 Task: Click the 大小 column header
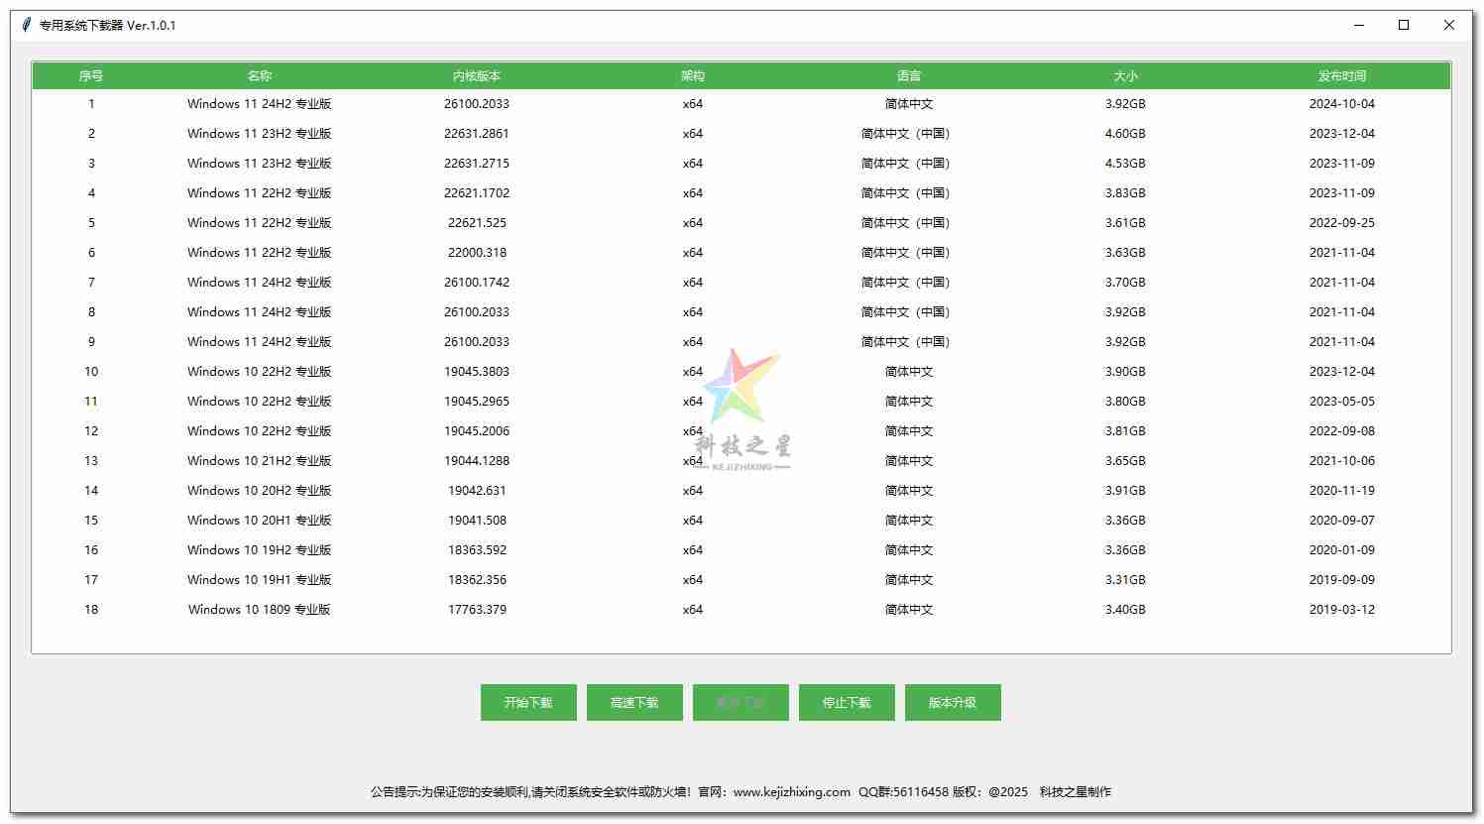1125,76
